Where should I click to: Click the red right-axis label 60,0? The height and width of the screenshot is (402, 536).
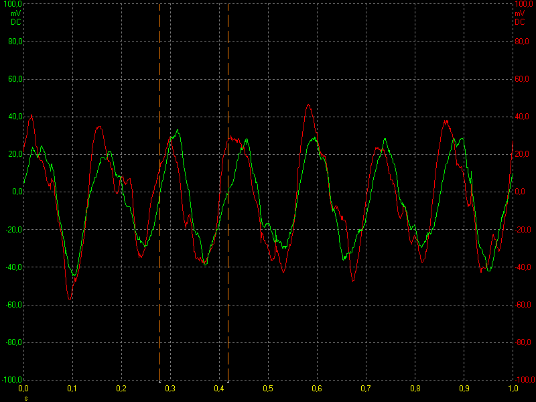pos(522,79)
